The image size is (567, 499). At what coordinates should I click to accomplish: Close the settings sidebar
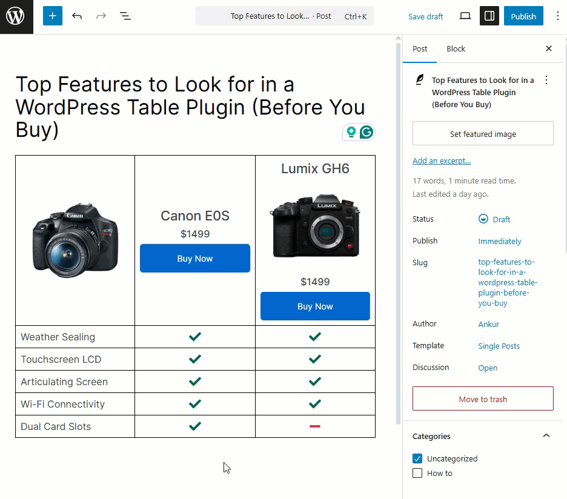point(549,48)
